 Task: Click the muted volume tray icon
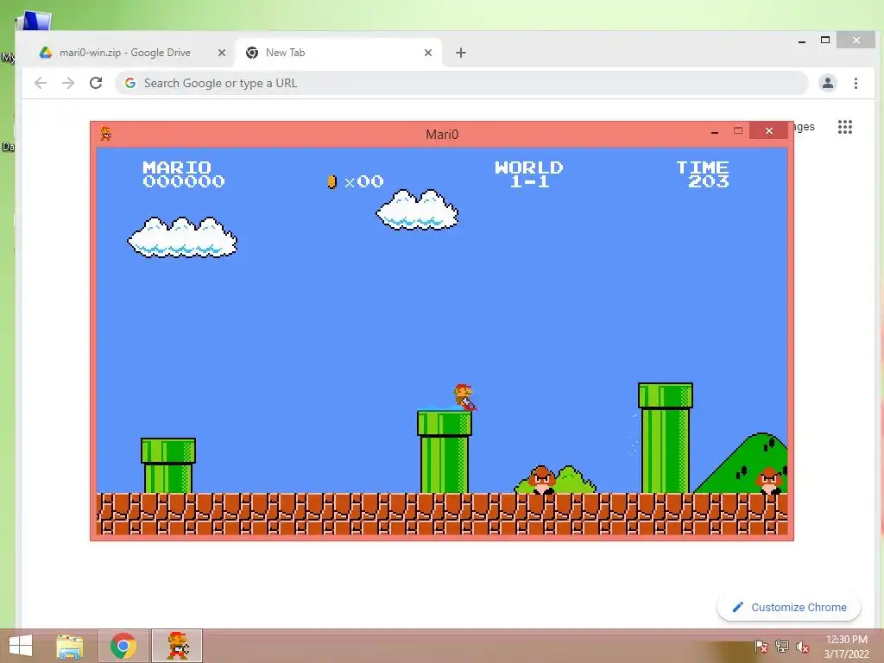tap(802, 647)
